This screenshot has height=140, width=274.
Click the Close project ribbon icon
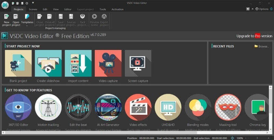click(39, 16)
